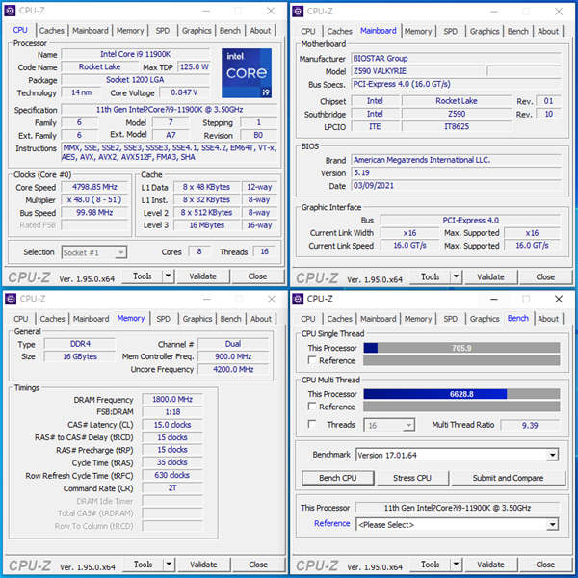Click the Current Link Speed 16.0 GT/s value

point(410,245)
